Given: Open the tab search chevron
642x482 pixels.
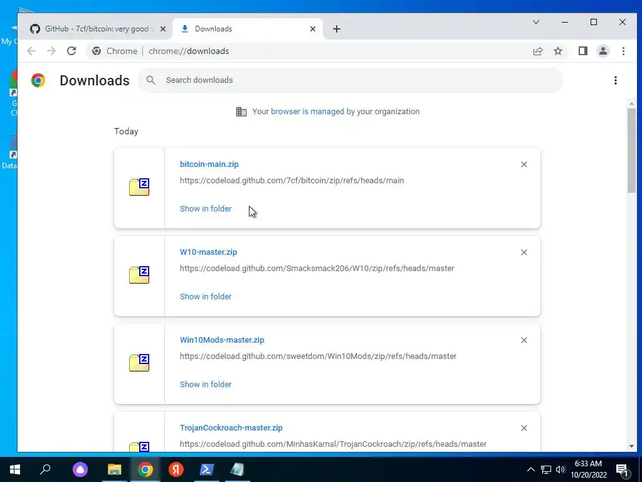Looking at the screenshot, I should pos(536,22).
